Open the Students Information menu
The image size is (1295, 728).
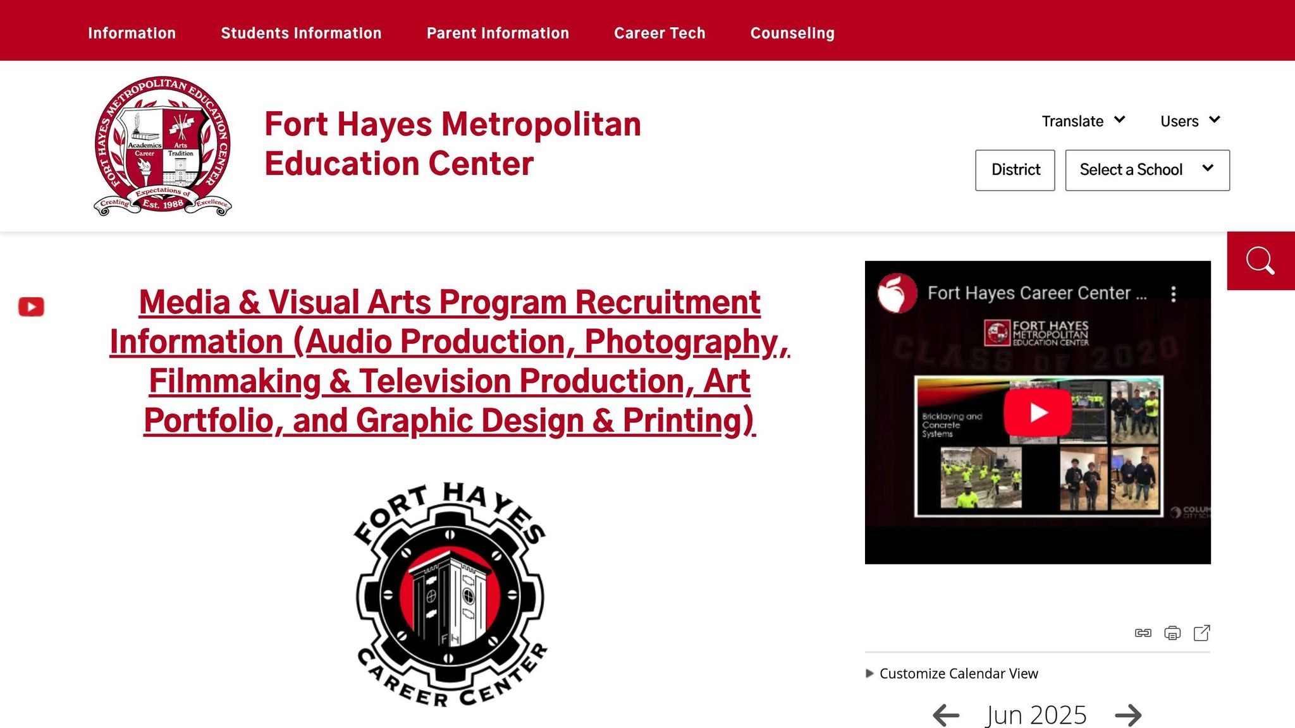301,33
